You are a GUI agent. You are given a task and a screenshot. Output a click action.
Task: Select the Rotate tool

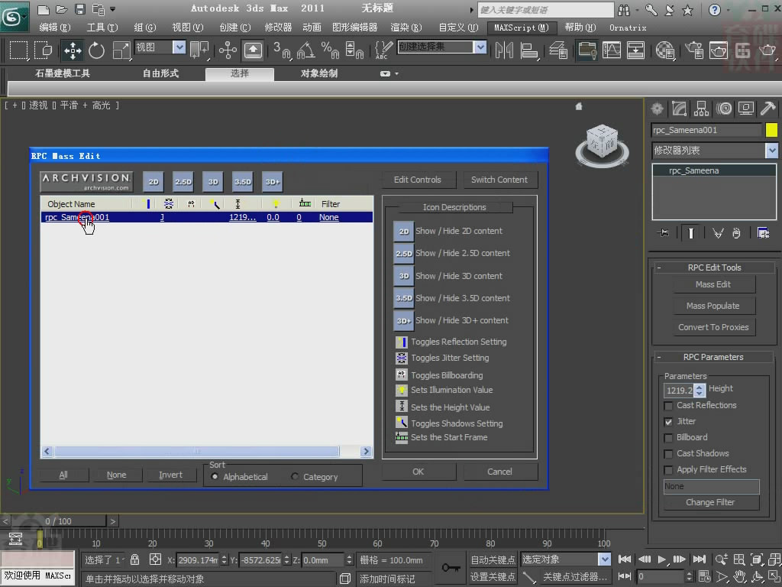(97, 50)
